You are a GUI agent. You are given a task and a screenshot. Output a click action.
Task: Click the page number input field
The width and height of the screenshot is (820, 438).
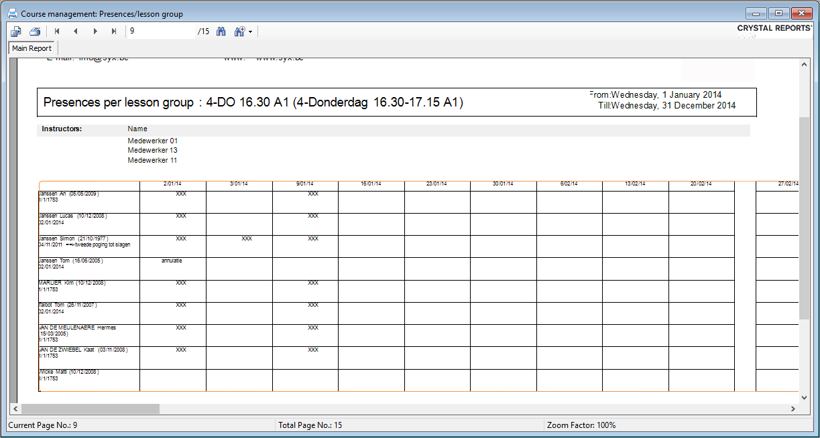[161, 31]
